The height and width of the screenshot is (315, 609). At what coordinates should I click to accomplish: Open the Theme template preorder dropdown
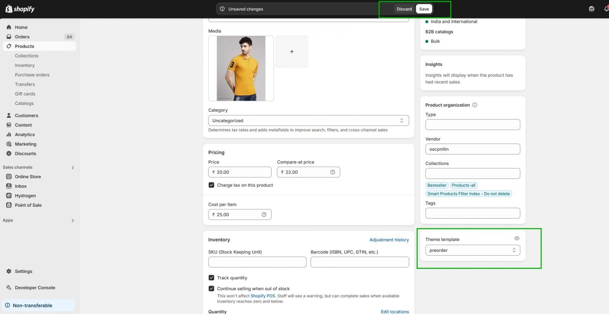click(x=472, y=250)
